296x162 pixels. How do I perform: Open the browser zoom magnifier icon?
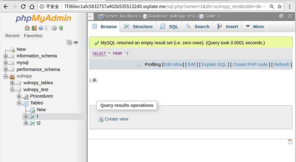(272, 7)
